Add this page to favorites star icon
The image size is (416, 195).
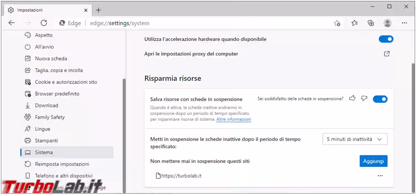[x=337, y=23]
